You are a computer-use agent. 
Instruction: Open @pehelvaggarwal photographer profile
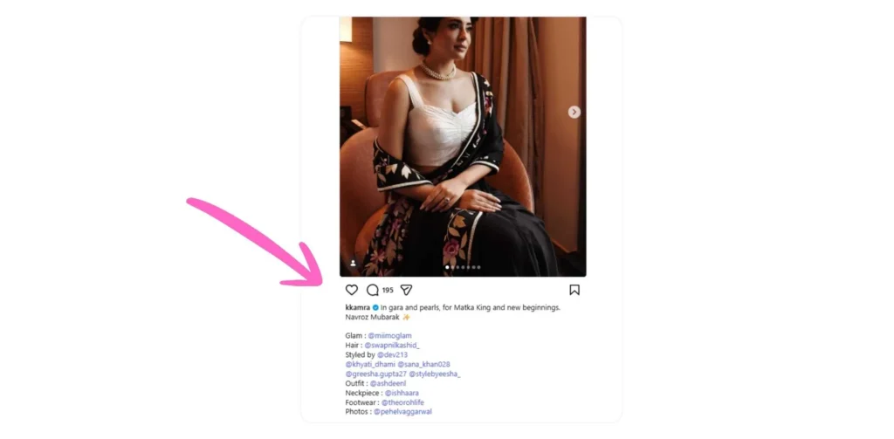(x=402, y=412)
